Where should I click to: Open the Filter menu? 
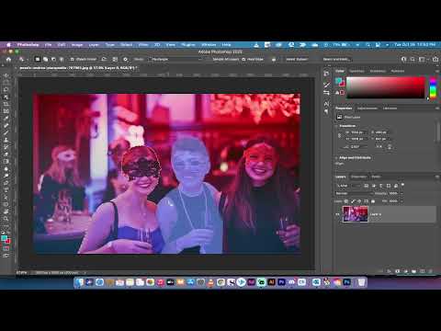[x=143, y=45]
